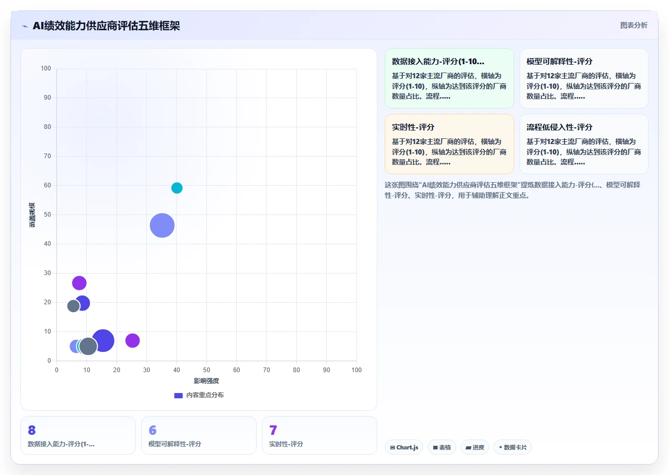Click the purple bubble at x 25
Image resolution: width=669 pixels, height=475 pixels.
click(132, 341)
